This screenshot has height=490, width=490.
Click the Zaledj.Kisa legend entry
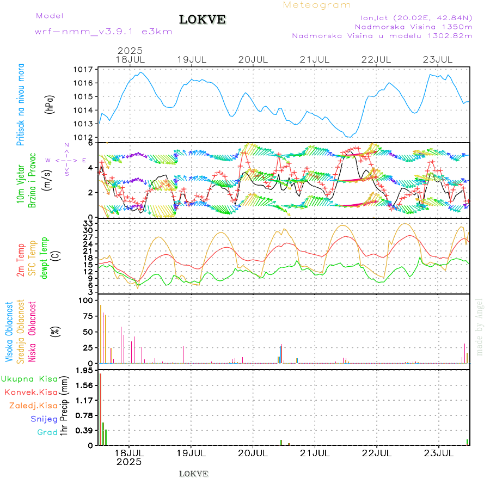coord(33,406)
